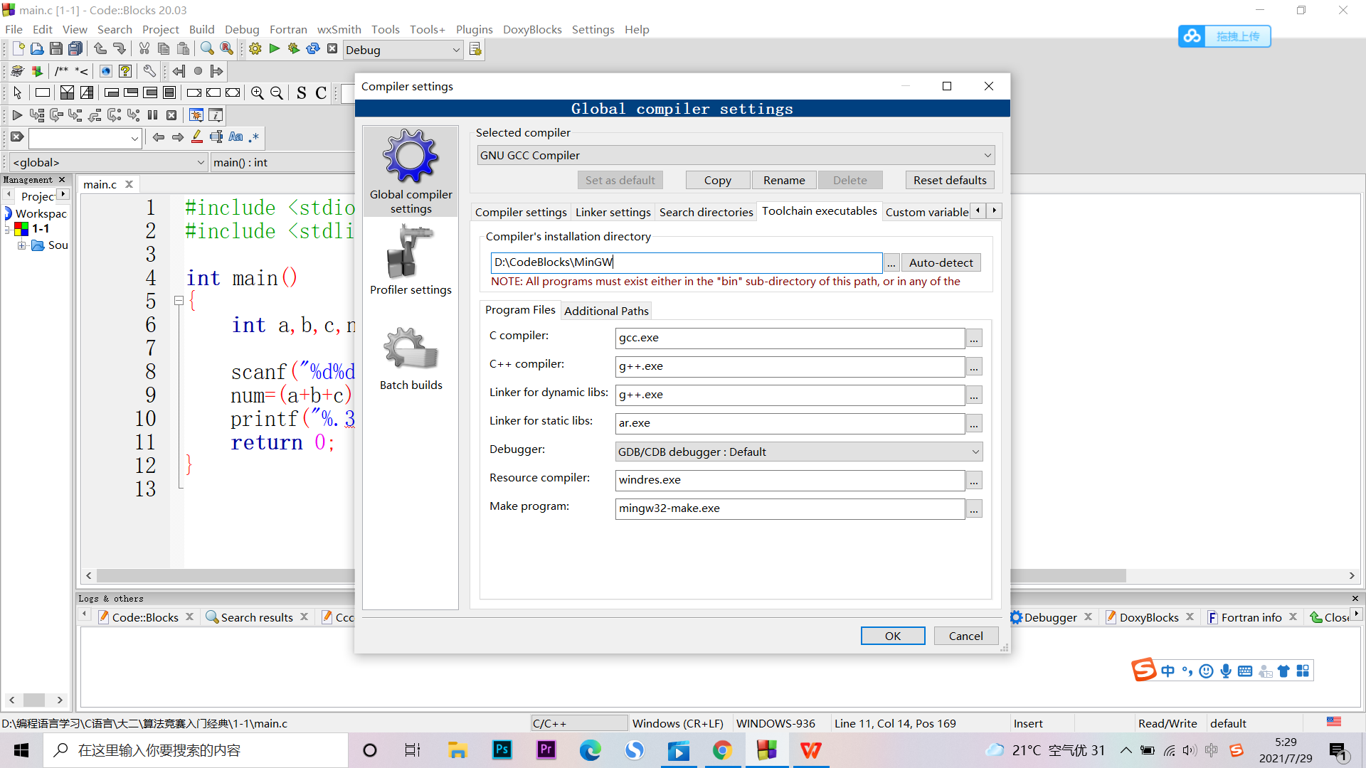Toggle regex search option
1366x768 pixels.
(x=254, y=137)
